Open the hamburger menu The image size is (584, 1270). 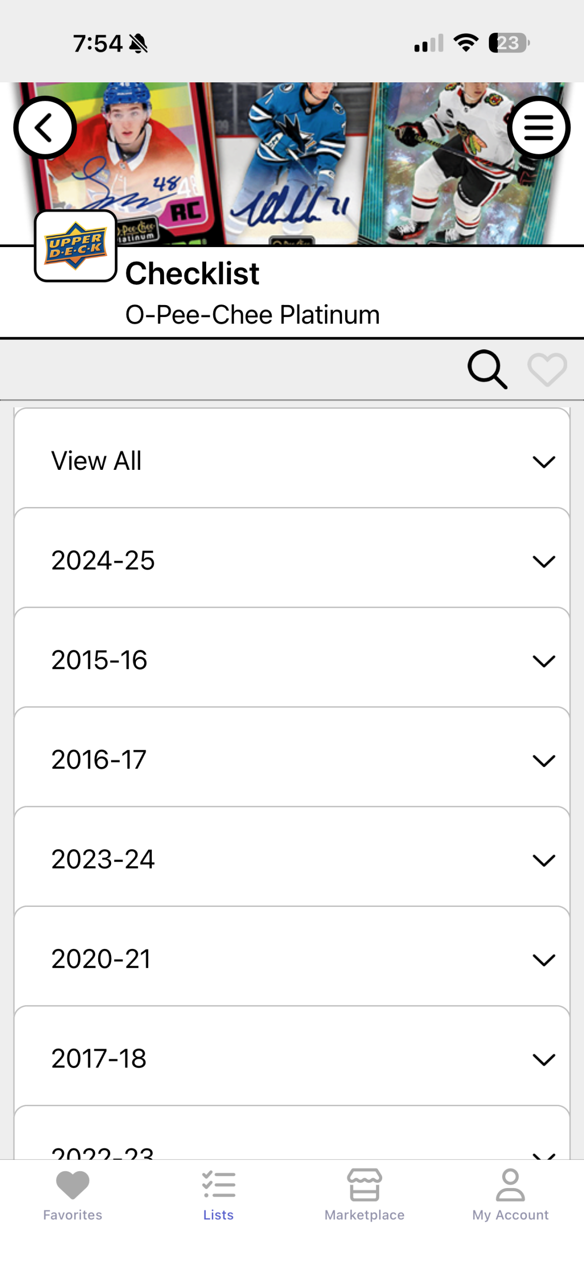coord(538,127)
